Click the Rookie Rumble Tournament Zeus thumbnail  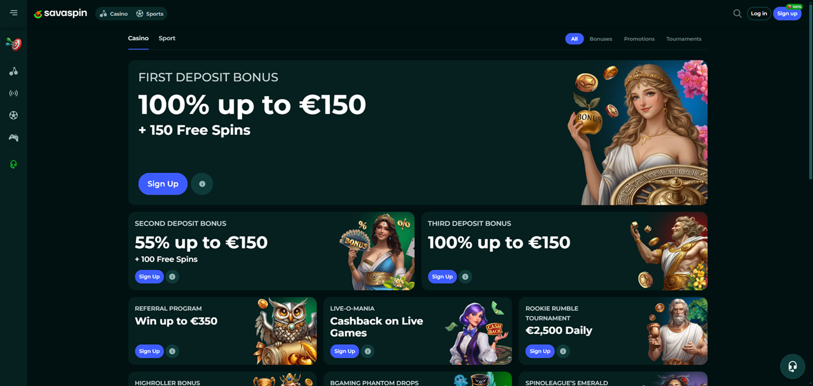pos(676,331)
